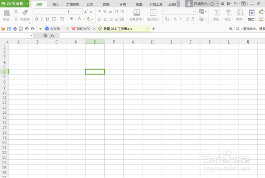Open merge and center dropdown arrow
265x178 pixels.
click(x=144, y=19)
